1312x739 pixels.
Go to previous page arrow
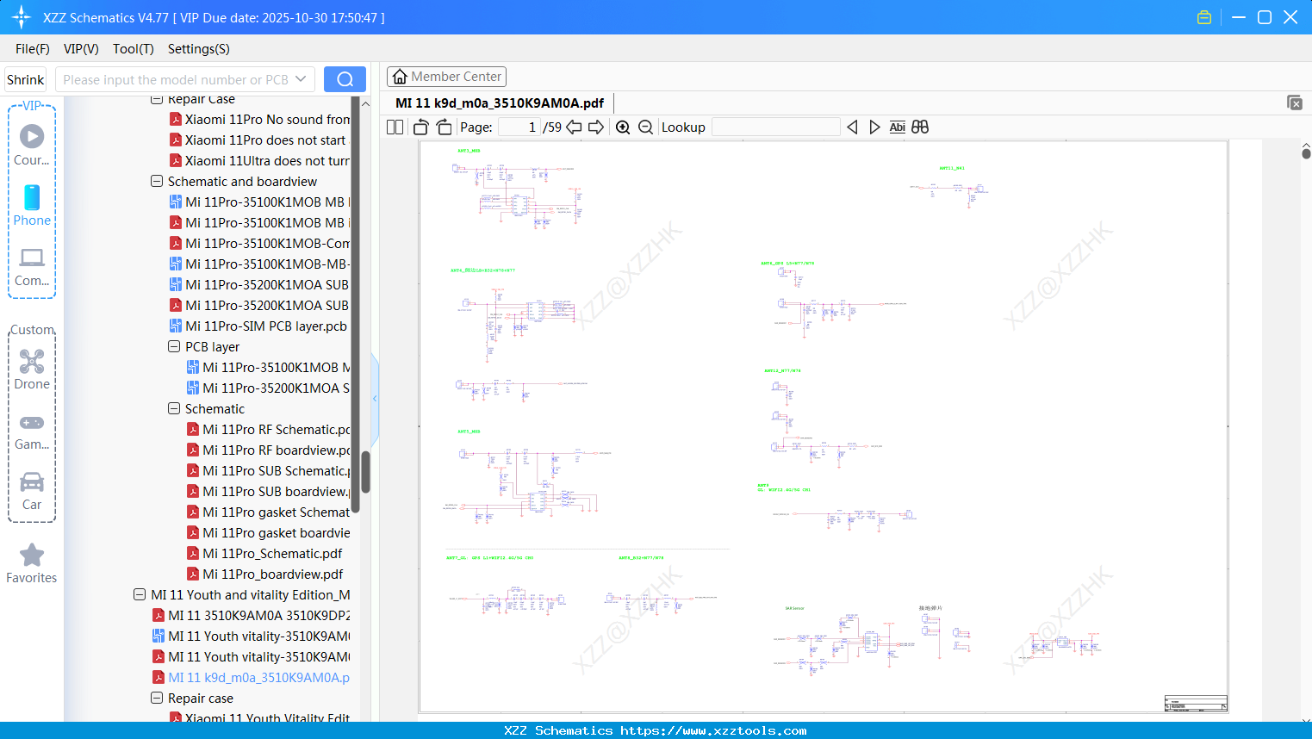coord(574,127)
